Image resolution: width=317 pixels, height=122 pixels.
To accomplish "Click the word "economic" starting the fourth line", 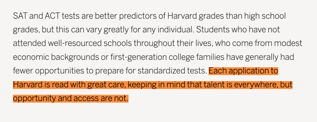I will (31, 57).
